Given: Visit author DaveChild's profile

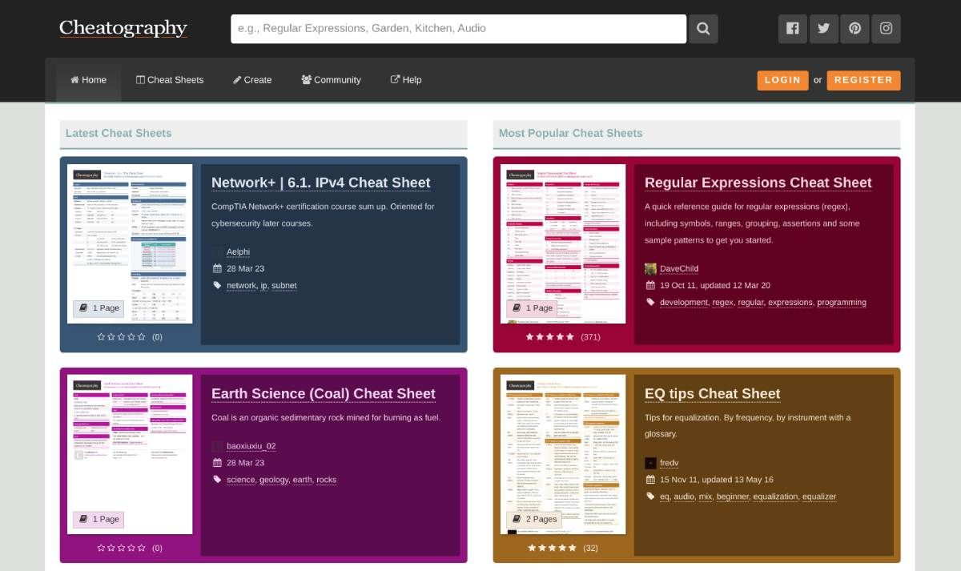Looking at the screenshot, I should (679, 269).
